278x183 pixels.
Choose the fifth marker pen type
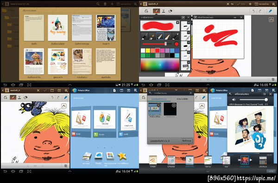(175, 36)
